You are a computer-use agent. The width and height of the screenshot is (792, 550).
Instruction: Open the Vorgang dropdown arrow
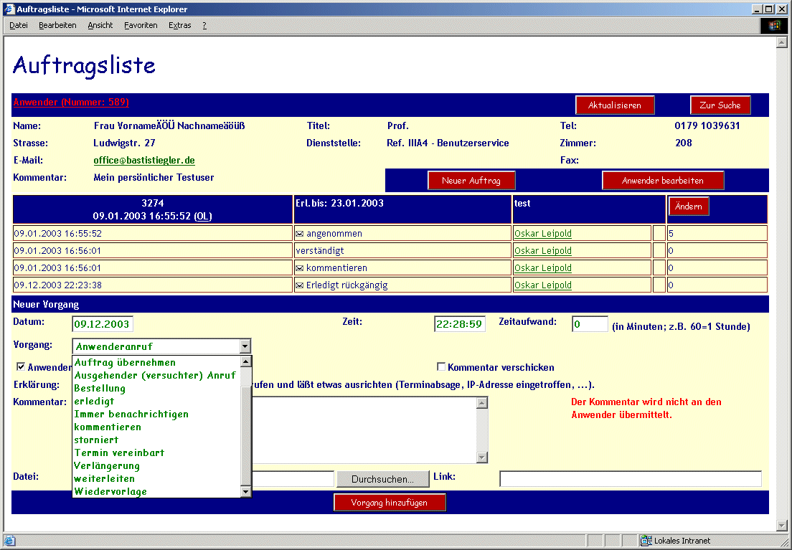[245, 346]
